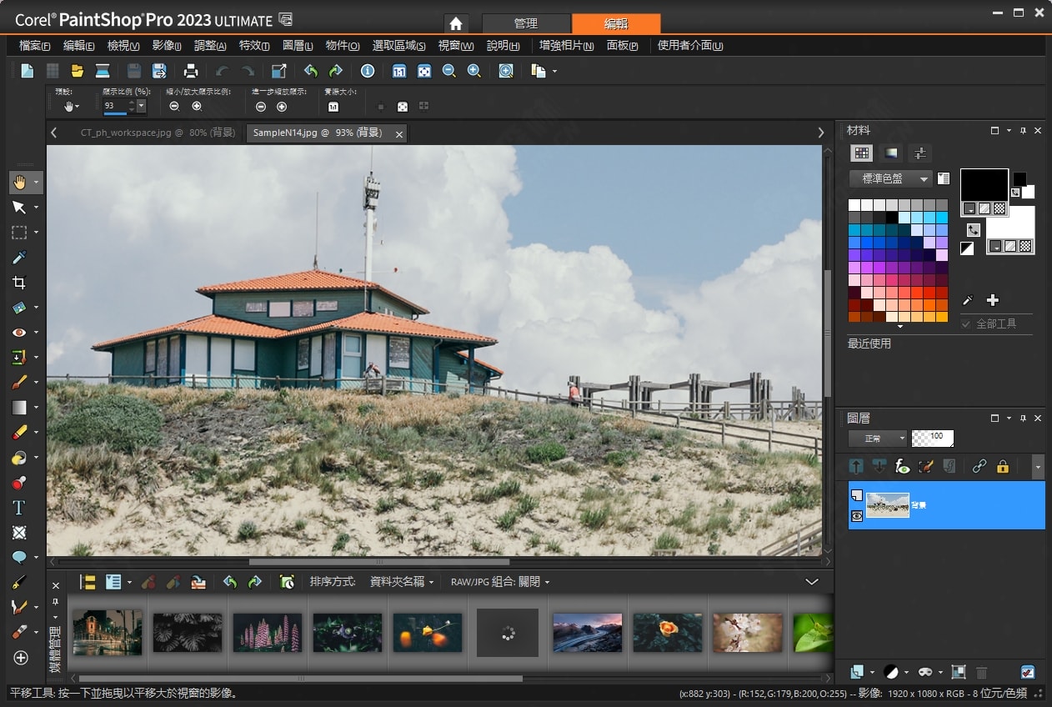1052x707 pixels.
Task: Pick the Dropper tool
Action: point(19,258)
